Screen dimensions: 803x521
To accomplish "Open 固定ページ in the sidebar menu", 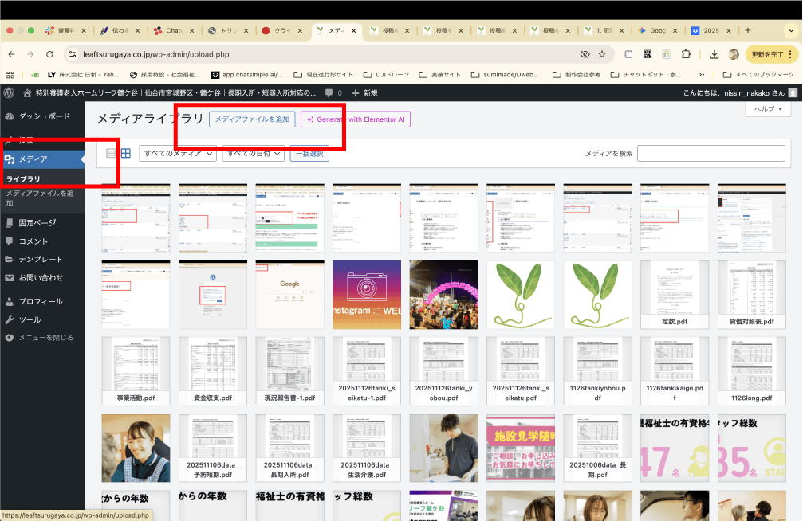I will (37, 223).
